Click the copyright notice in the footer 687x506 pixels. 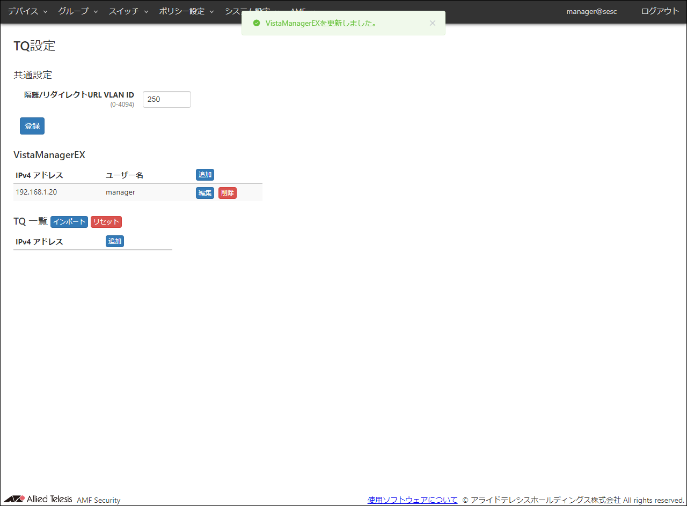tap(573, 500)
